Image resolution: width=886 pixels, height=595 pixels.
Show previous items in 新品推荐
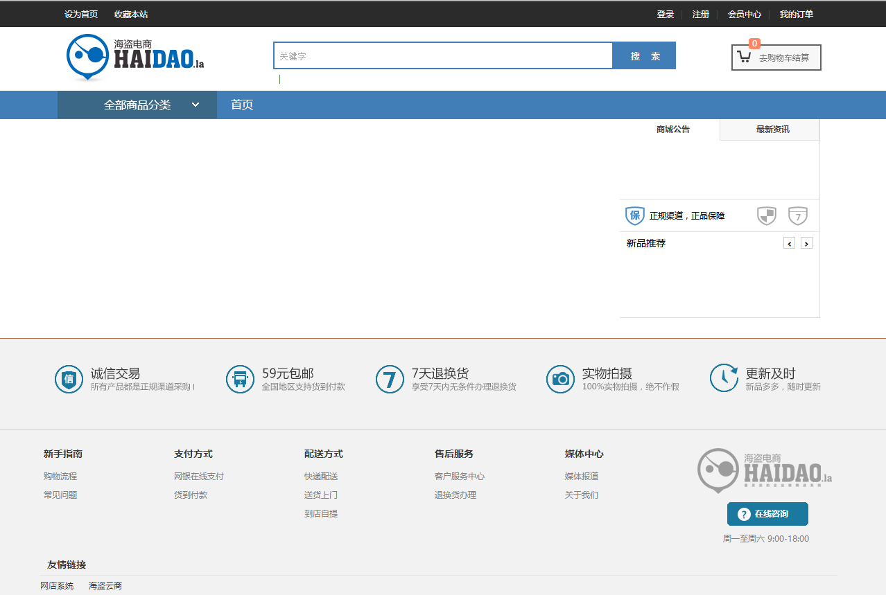coord(789,243)
